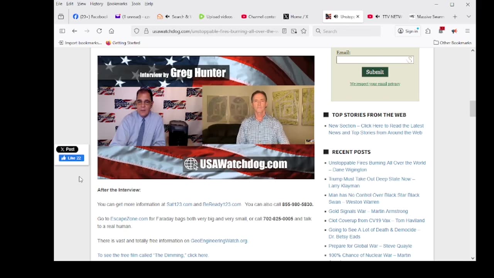
Task: Share via the X Post button
Action: click(67, 149)
